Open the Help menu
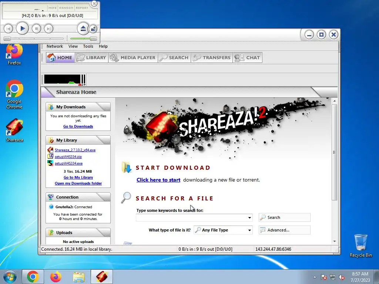The image size is (379, 284). tap(103, 46)
